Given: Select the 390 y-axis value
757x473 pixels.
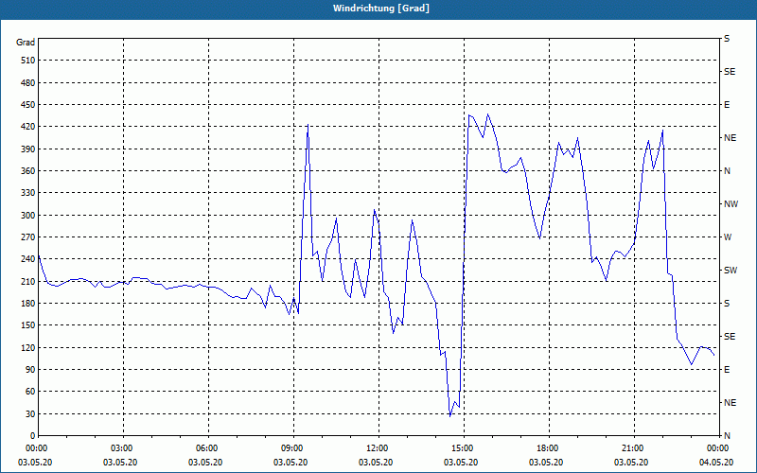Looking at the screenshot, I should pyautogui.click(x=27, y=149).
